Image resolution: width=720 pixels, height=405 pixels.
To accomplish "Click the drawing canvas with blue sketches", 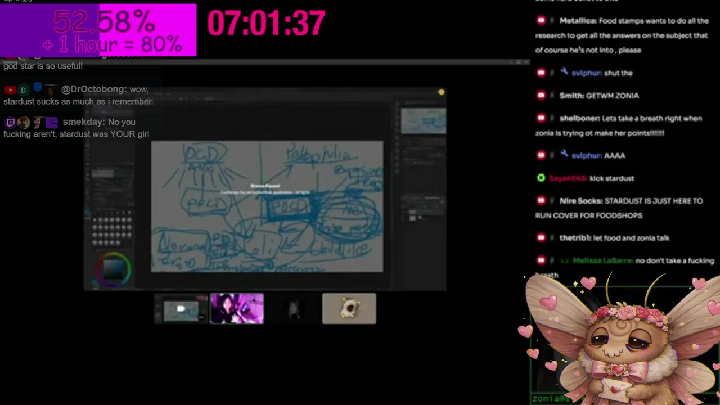I will 267,206.
